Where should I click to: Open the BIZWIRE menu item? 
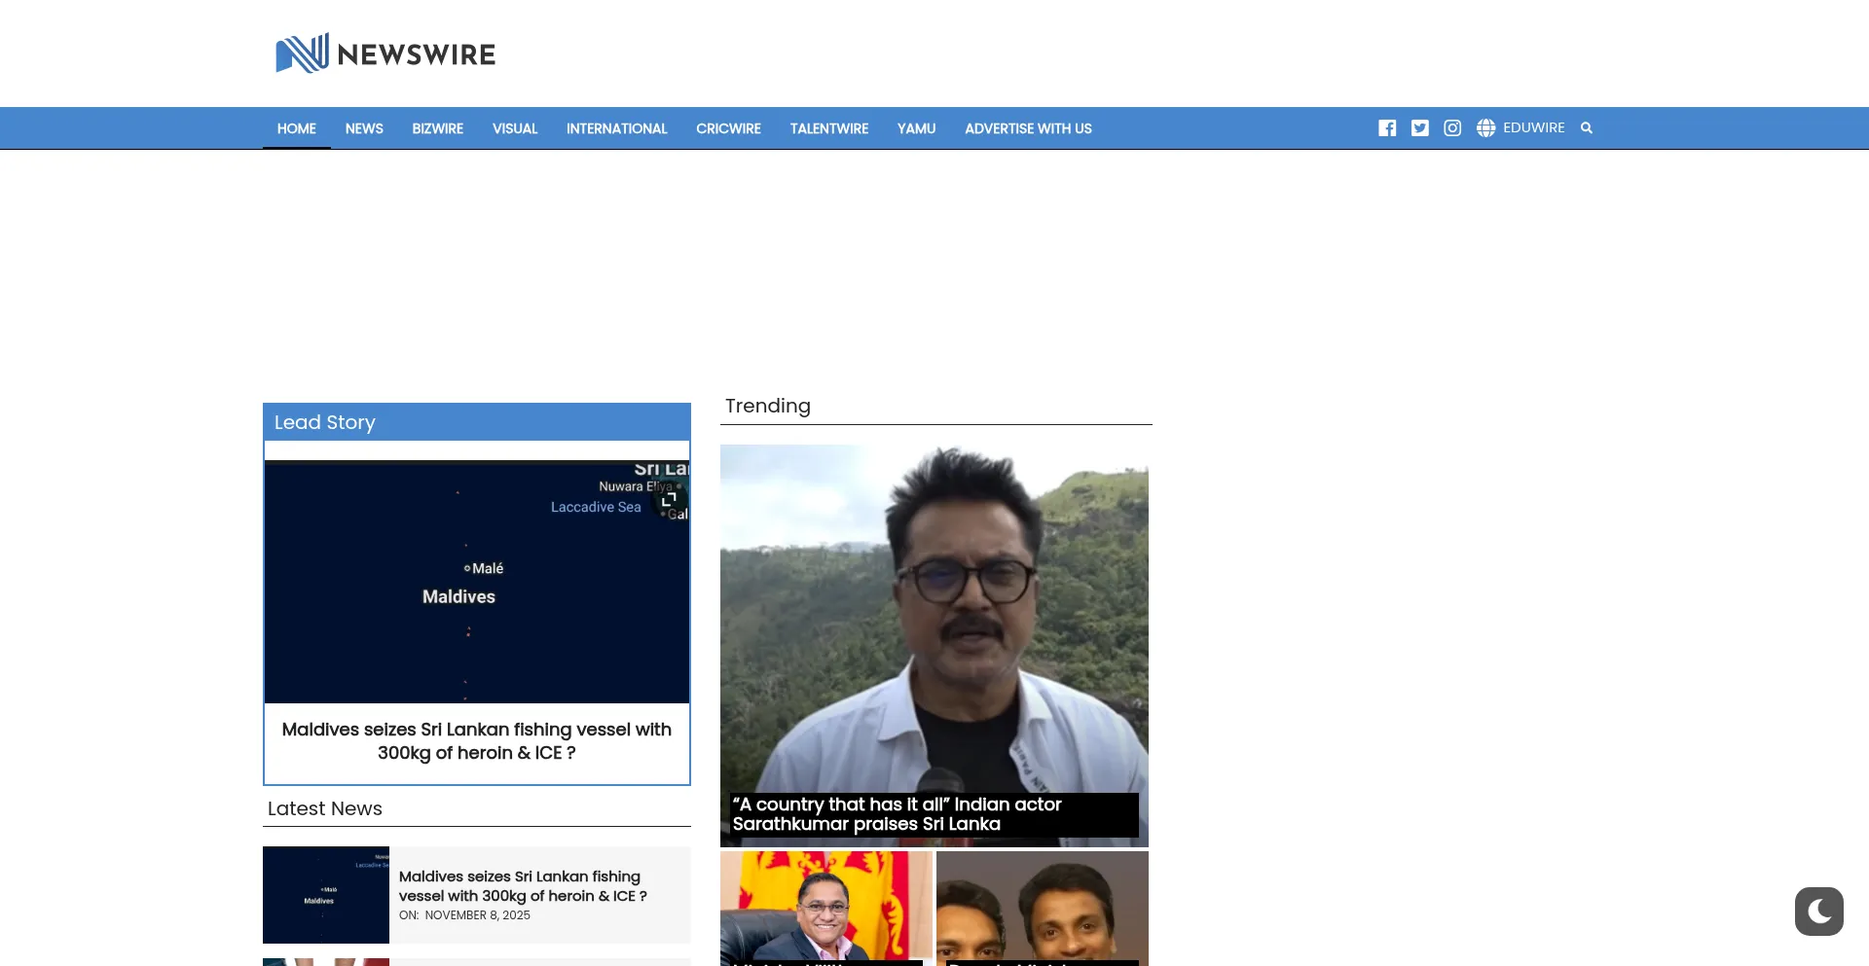pyautogui.click(x=437, y=128)
